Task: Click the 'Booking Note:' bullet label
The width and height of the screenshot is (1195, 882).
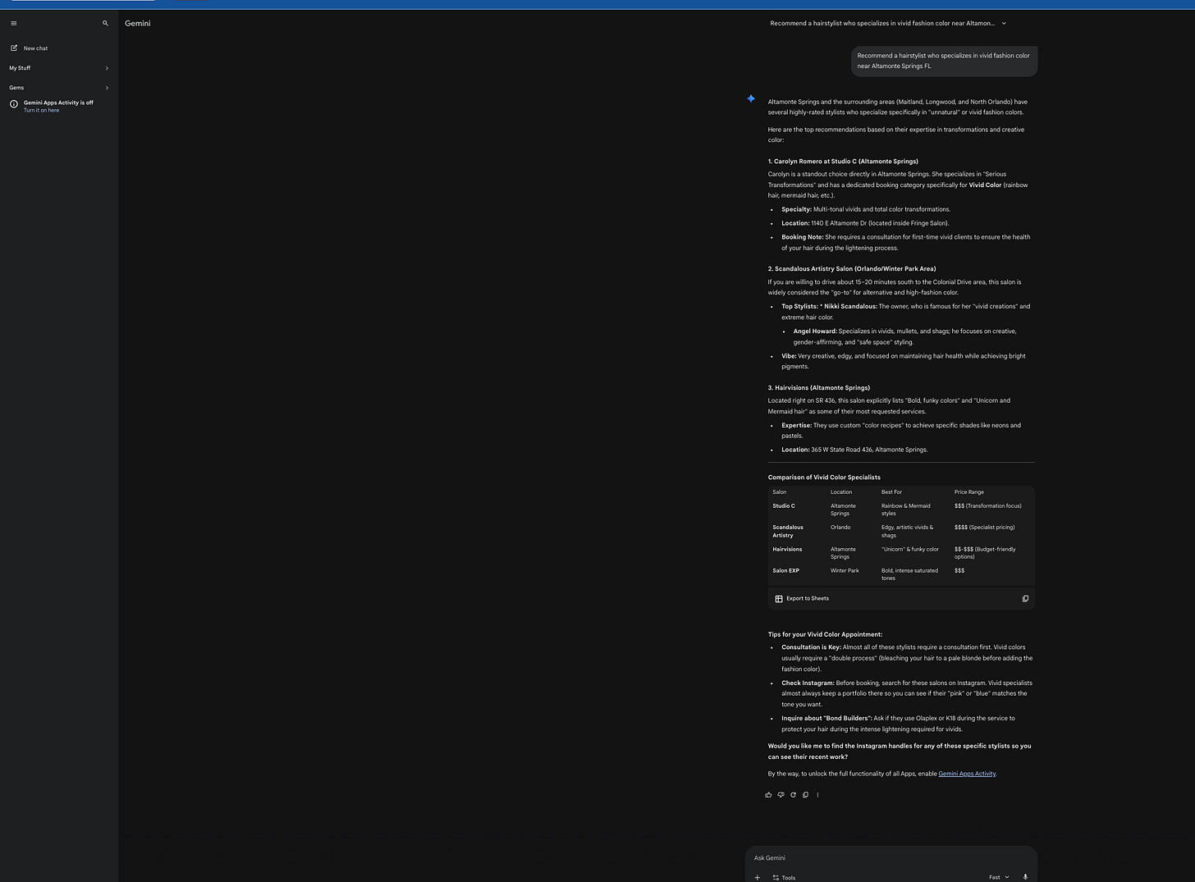Action: coord(803,237)
